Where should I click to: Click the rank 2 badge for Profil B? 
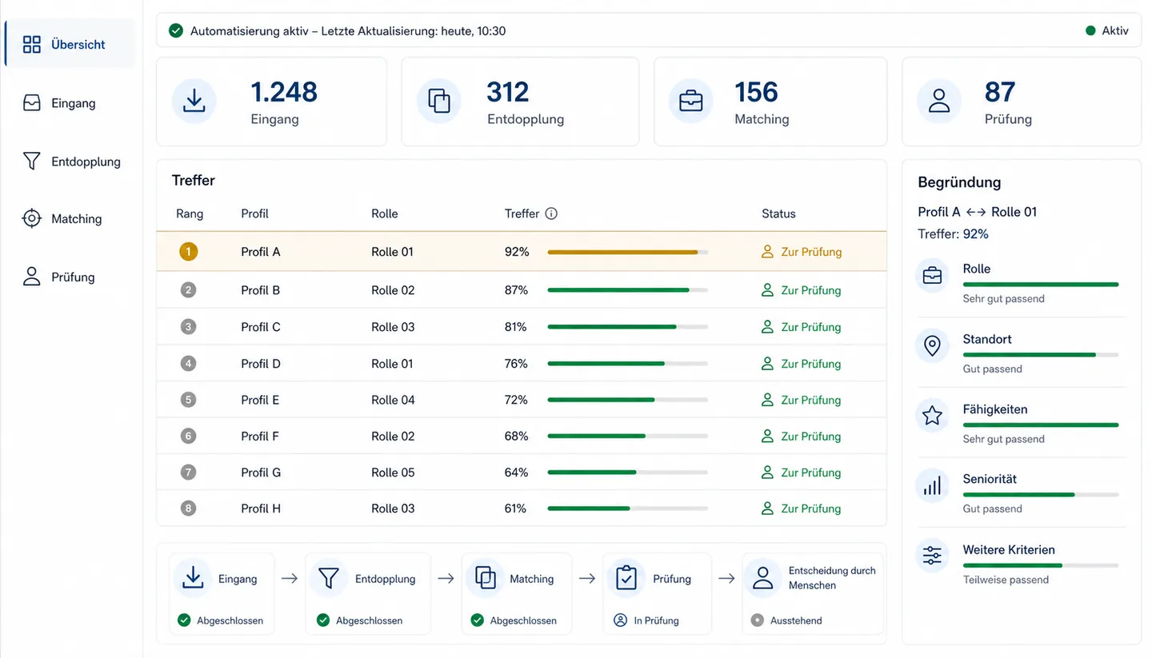click(189, 290)
